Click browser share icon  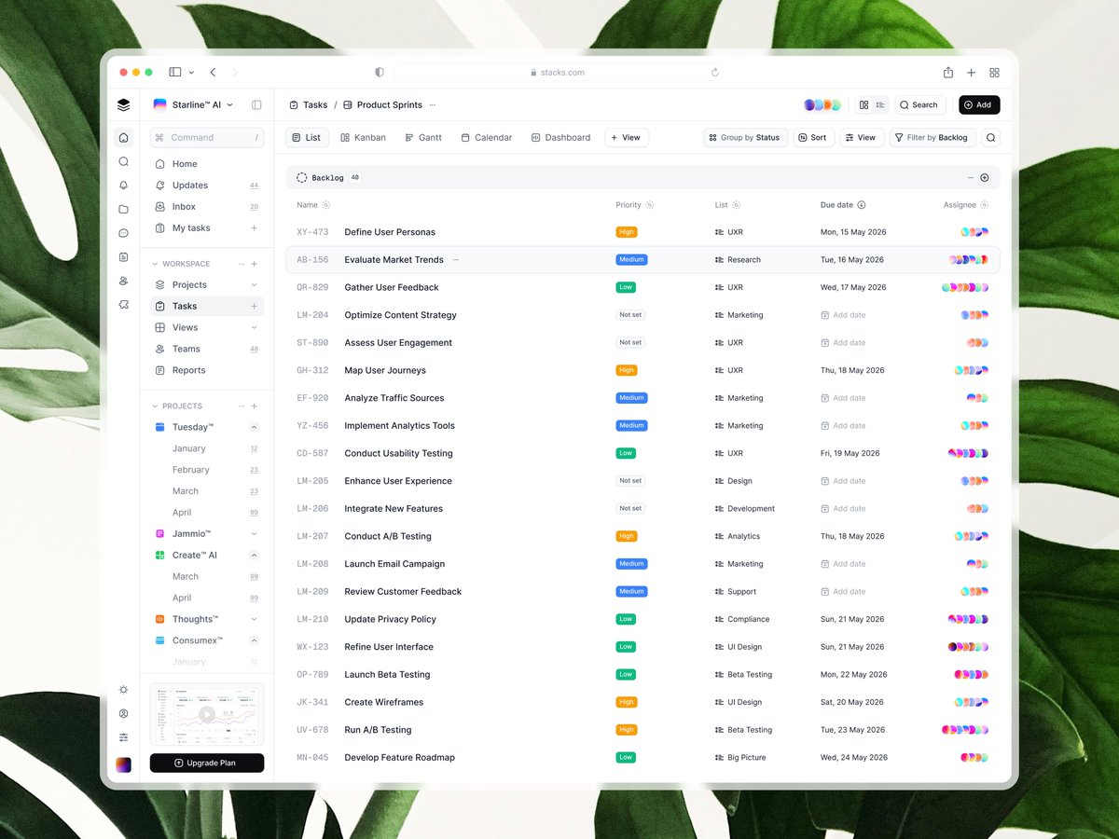click(948, 73)
